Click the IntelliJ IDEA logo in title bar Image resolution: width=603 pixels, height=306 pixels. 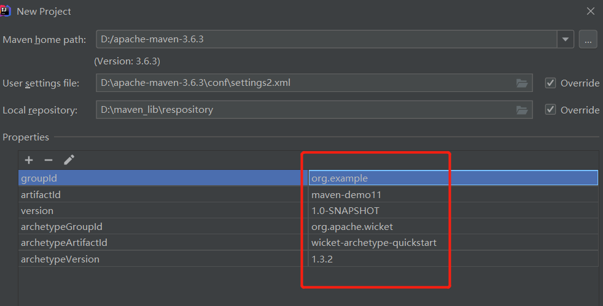(x=5, y=11)
